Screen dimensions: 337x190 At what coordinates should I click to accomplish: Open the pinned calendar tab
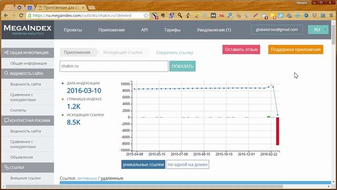pos(29,7)
